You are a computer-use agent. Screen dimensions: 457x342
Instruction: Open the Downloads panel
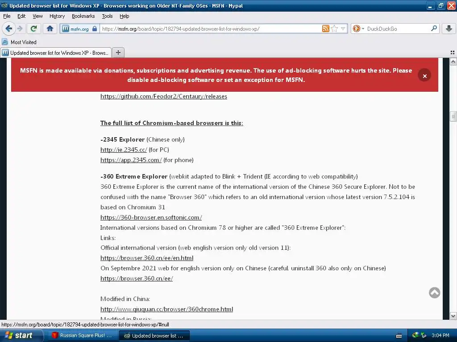[449, 28]
